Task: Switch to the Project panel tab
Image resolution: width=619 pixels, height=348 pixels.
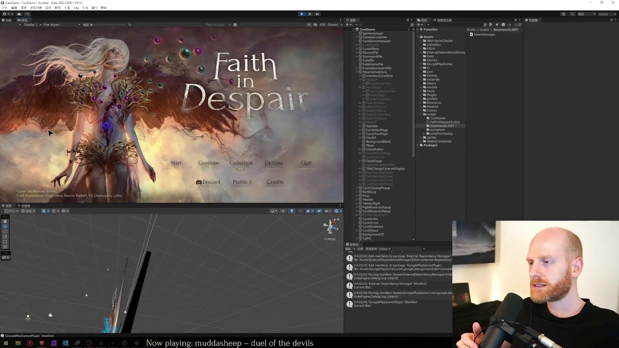Action: point(424,20)
